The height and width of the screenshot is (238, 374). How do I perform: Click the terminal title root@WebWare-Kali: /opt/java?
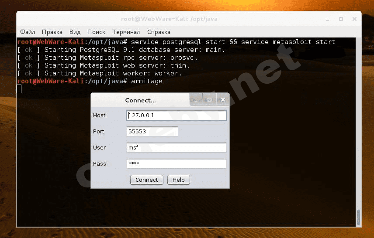coord(169,19)
